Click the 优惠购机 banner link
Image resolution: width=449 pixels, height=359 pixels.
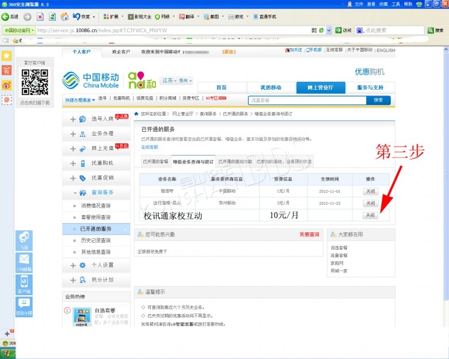click(x=370, y=71)
